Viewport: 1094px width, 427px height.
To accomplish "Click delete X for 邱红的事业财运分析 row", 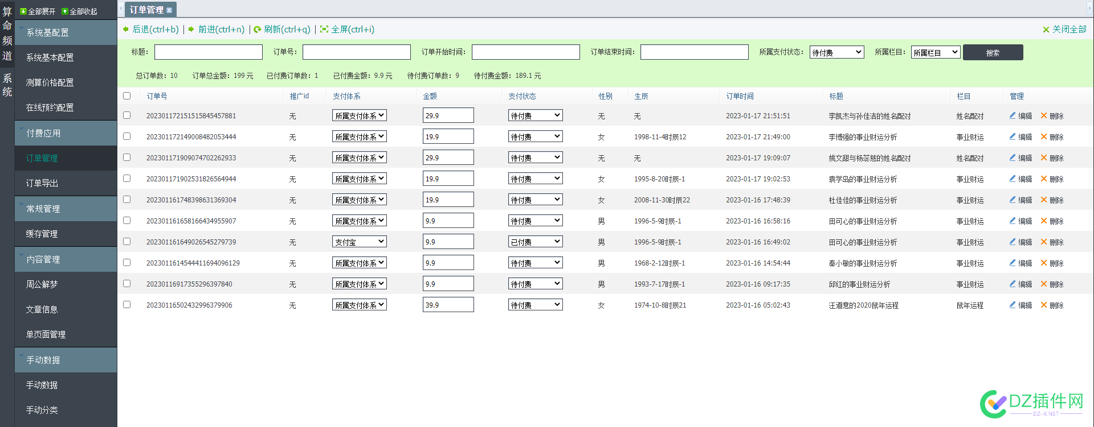I will click(1044, 284).
